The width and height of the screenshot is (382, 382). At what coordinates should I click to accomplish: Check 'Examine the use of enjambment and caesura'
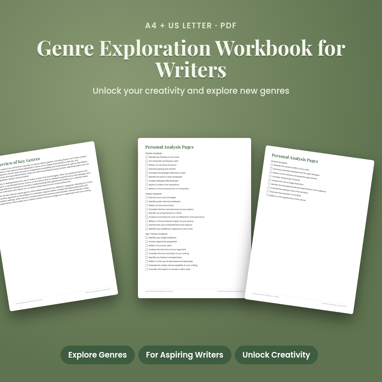tap(147, 225)
